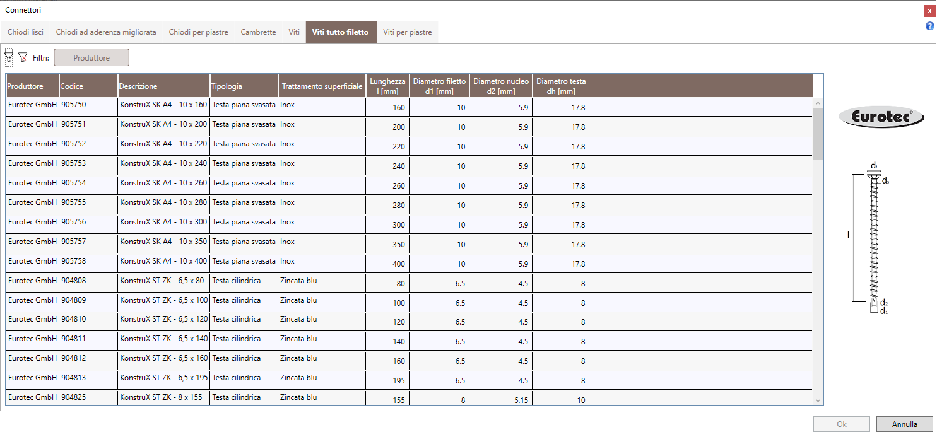
Task: Select row with code 905751
Action: 409,127
